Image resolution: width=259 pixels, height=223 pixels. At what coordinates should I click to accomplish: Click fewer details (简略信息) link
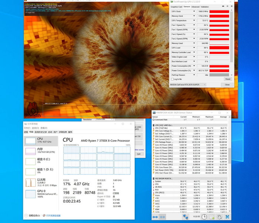[34, 216]
